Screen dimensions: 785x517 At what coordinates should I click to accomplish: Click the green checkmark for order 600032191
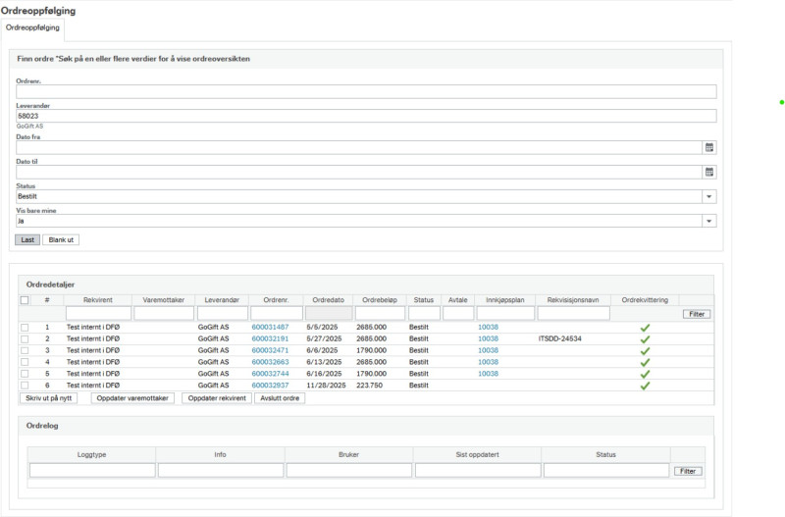(x=645, y=339)
